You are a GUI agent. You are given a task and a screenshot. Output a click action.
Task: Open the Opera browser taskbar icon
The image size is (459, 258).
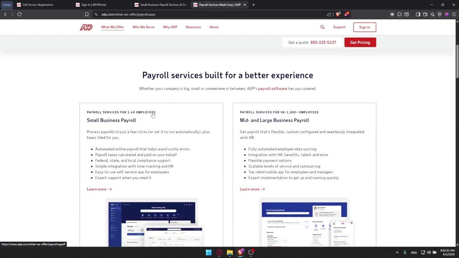coord(219,252)
